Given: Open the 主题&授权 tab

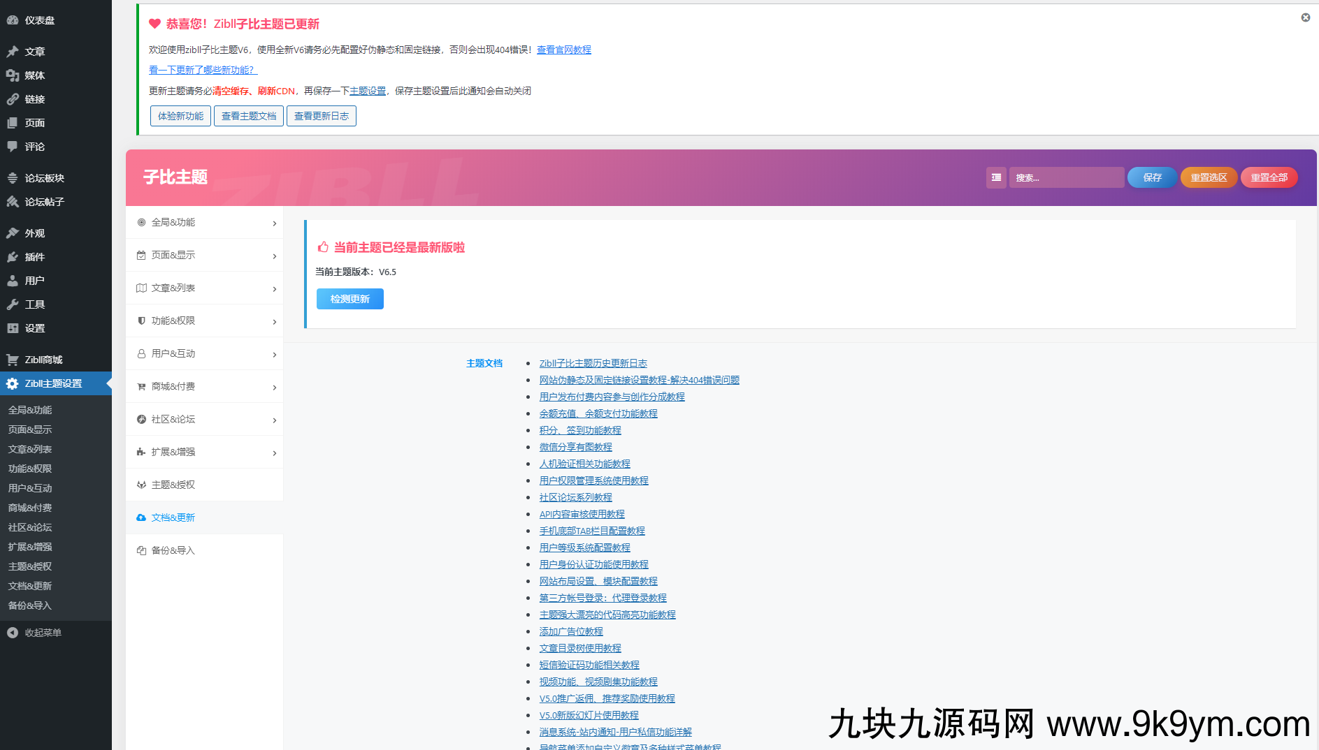Looking at the screenshot, I should (173, 485).
